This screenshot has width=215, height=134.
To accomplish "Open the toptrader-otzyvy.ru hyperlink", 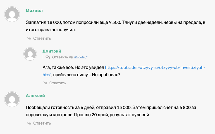I will pyautogui.click(x=155, y=68).
